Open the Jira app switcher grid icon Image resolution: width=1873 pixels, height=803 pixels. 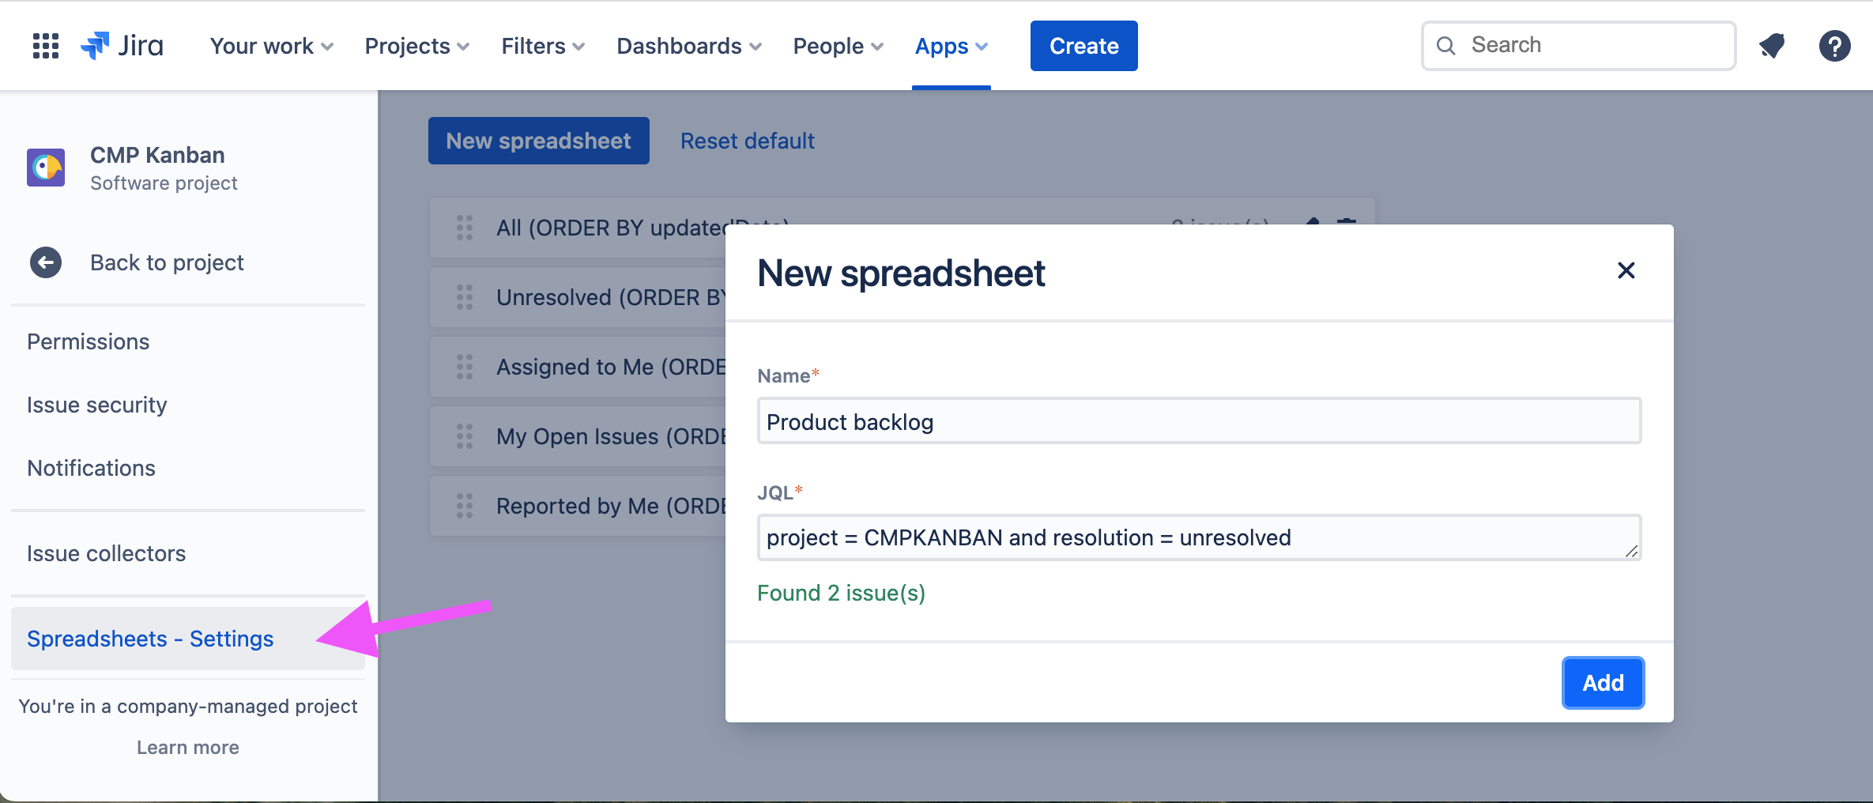(x=45, y=45)
